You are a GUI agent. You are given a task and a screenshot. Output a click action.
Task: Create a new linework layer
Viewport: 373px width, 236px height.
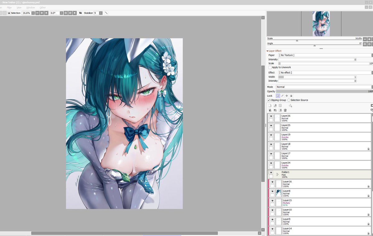275,105
